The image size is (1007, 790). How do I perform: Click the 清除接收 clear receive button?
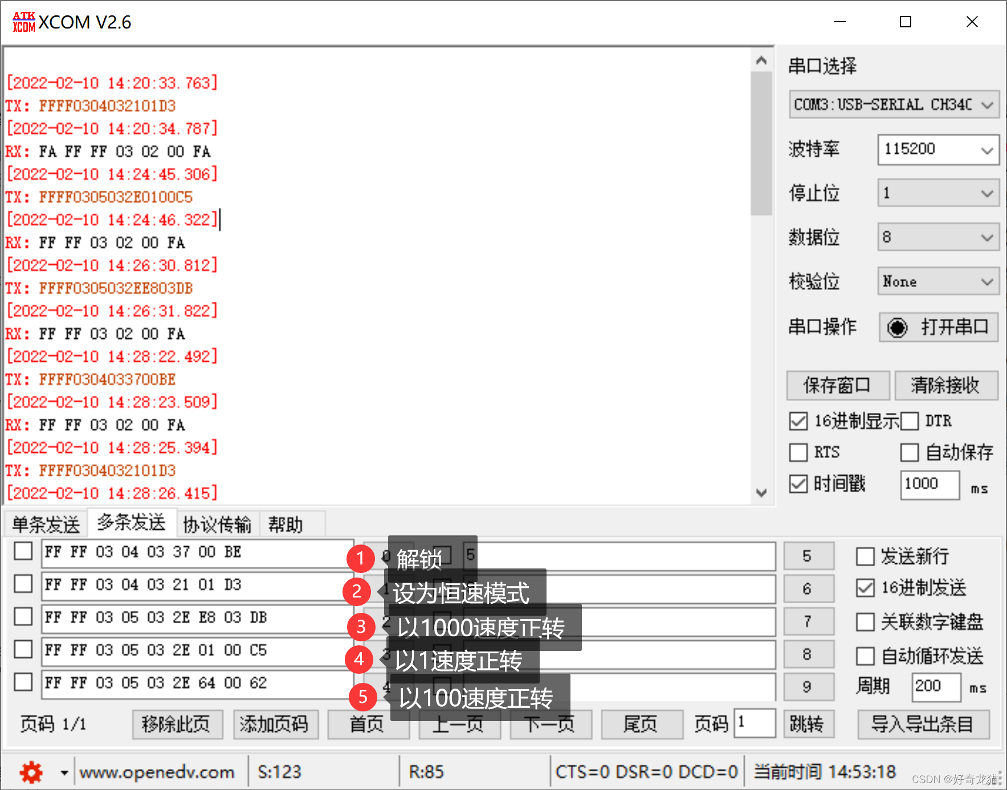[946, 386]
